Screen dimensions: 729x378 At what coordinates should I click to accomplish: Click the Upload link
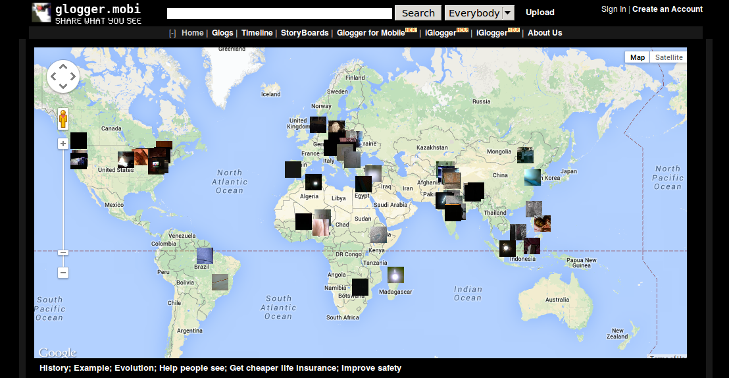coord(540,13)
